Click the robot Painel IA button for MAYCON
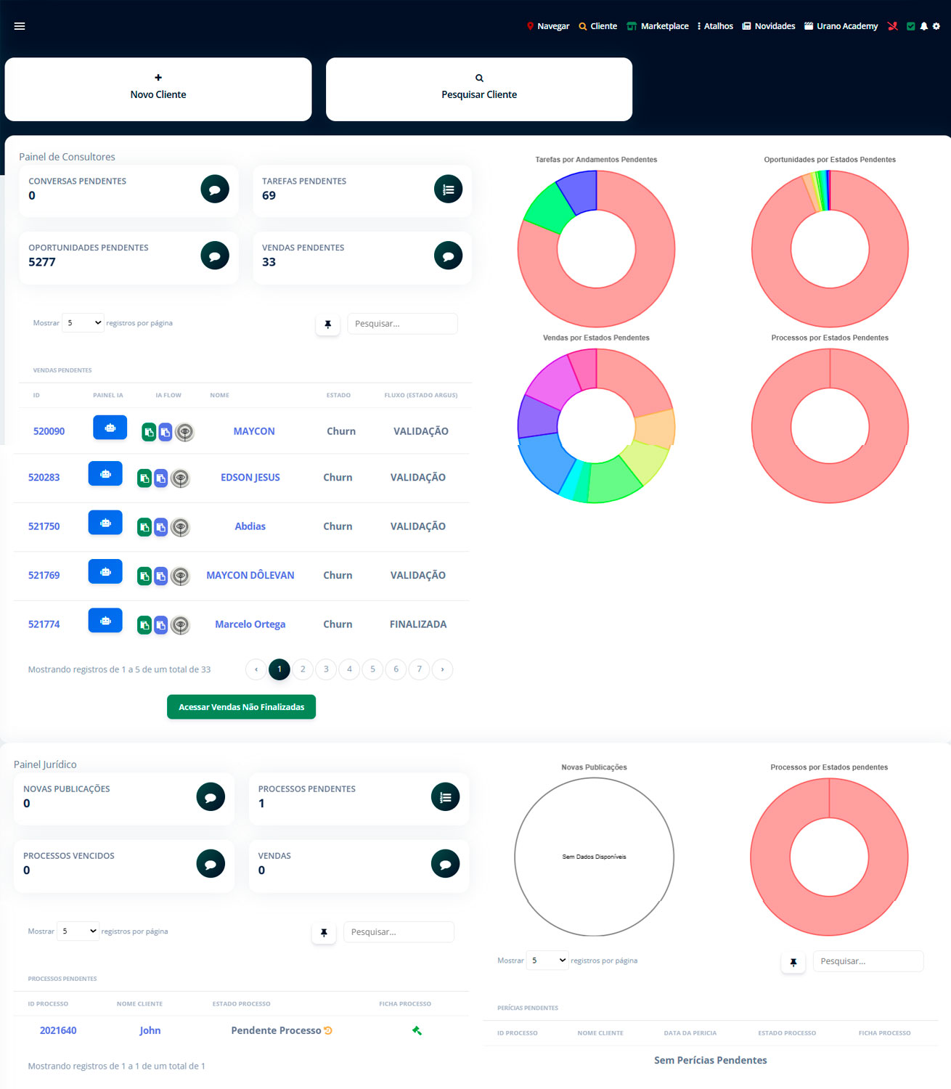This screenshot has height=1089, width=951. (x=110, y=428)
